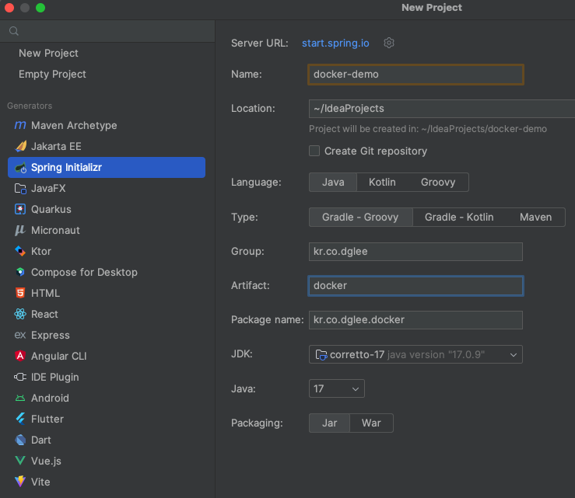Viewport: 575px width, 498px height.
Task: Select Ktor label
Action: pos(41,251)
